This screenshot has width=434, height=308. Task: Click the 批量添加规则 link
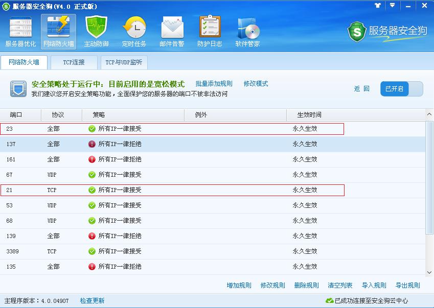tap(215, 83)
